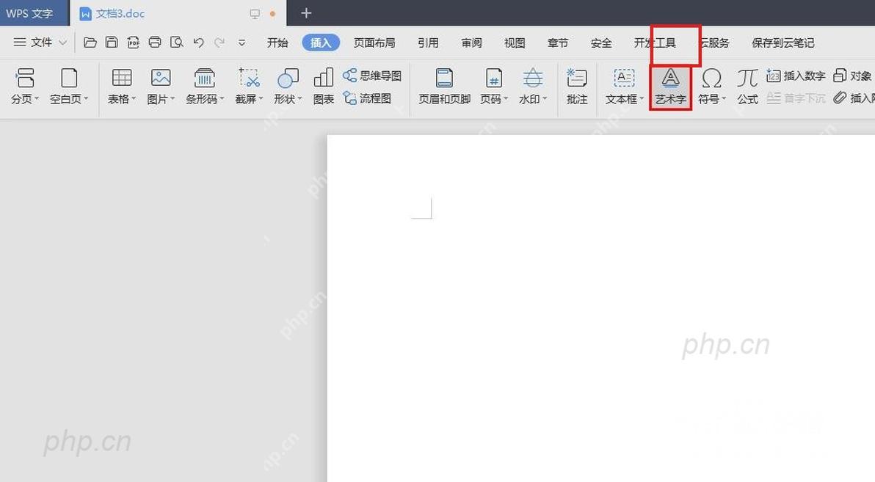Click inside the blank document page
This screenshot has width=875, height=482.
coord(601,308)
